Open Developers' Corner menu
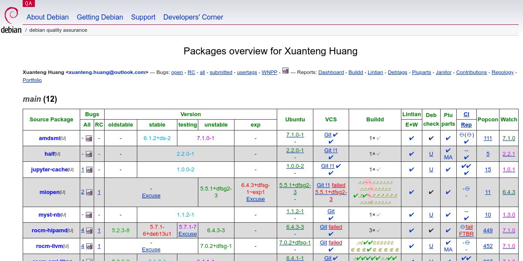The height and width of the screenshot is (261, 523). tap(193, 17)
